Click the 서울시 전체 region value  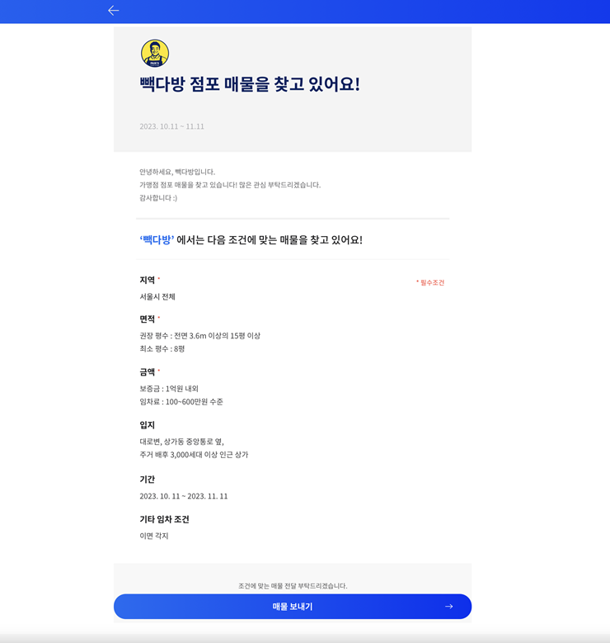157,296
